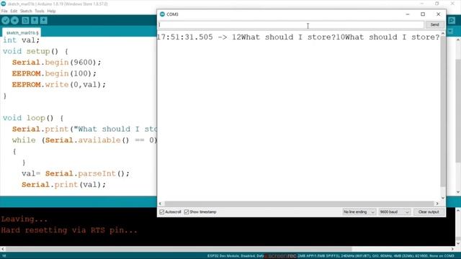Open a sketch with the Open icon
This screenshot has height=259, width=461.
tap(35, 20)
